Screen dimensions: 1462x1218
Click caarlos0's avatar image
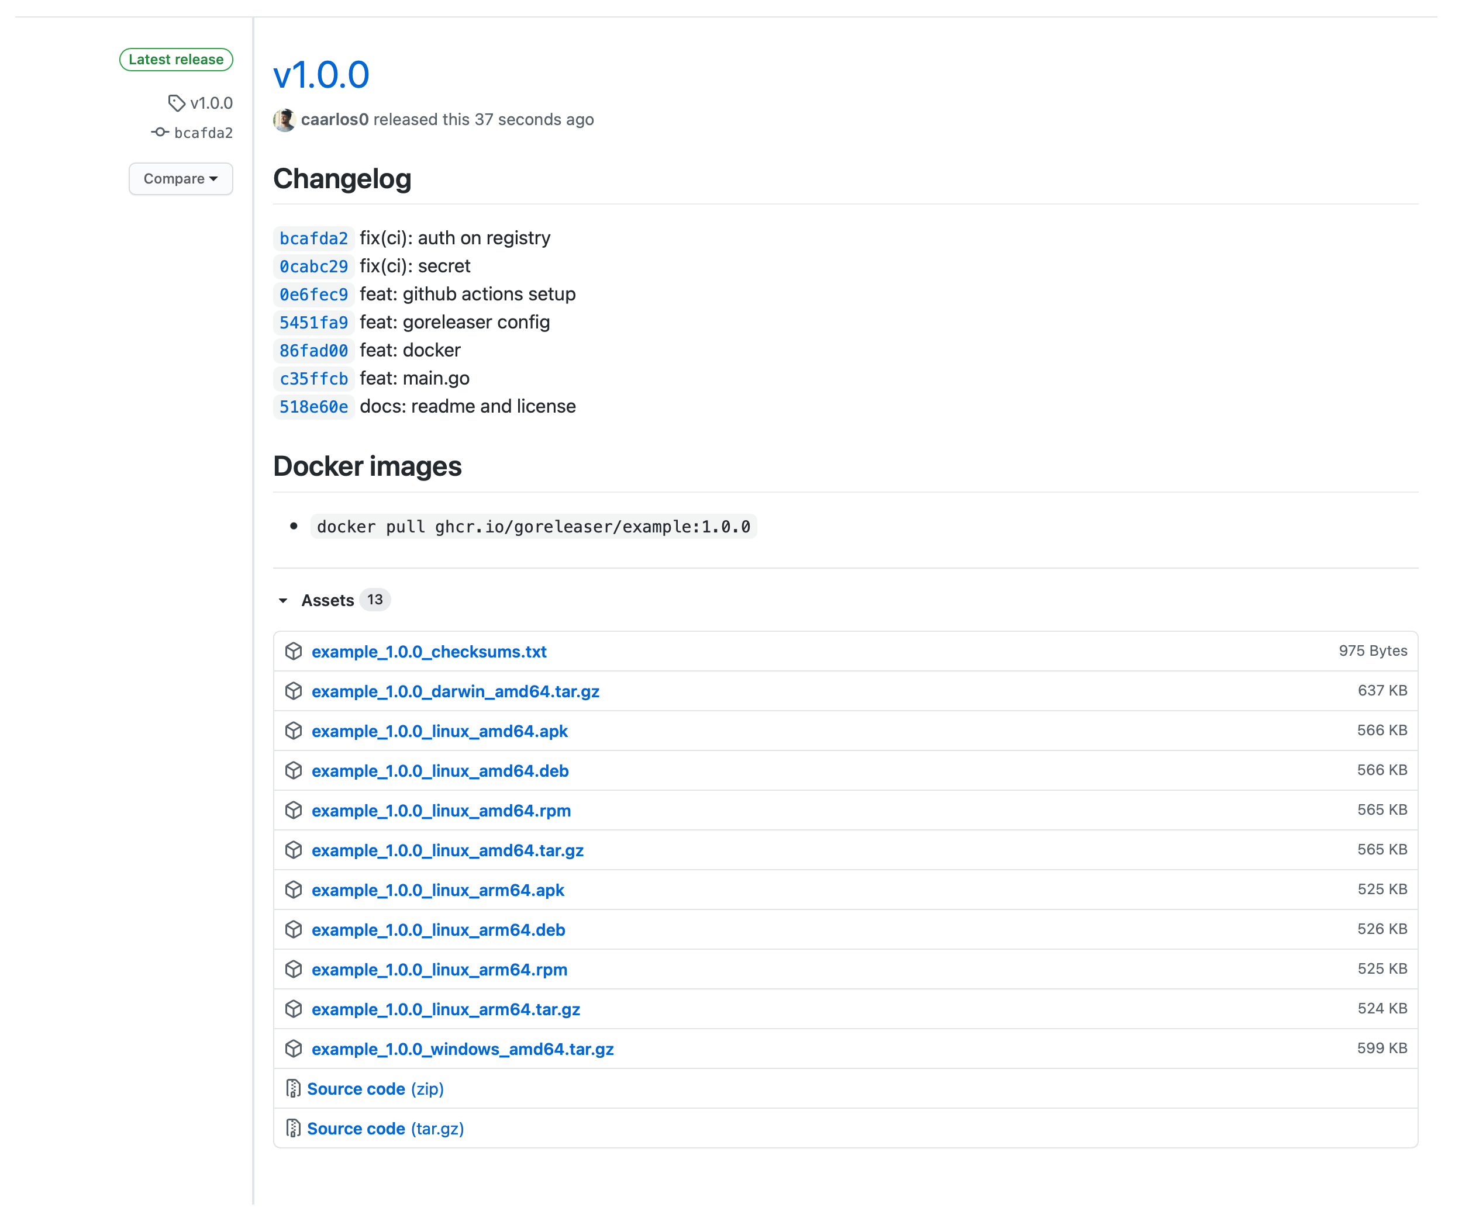[284, 120]
